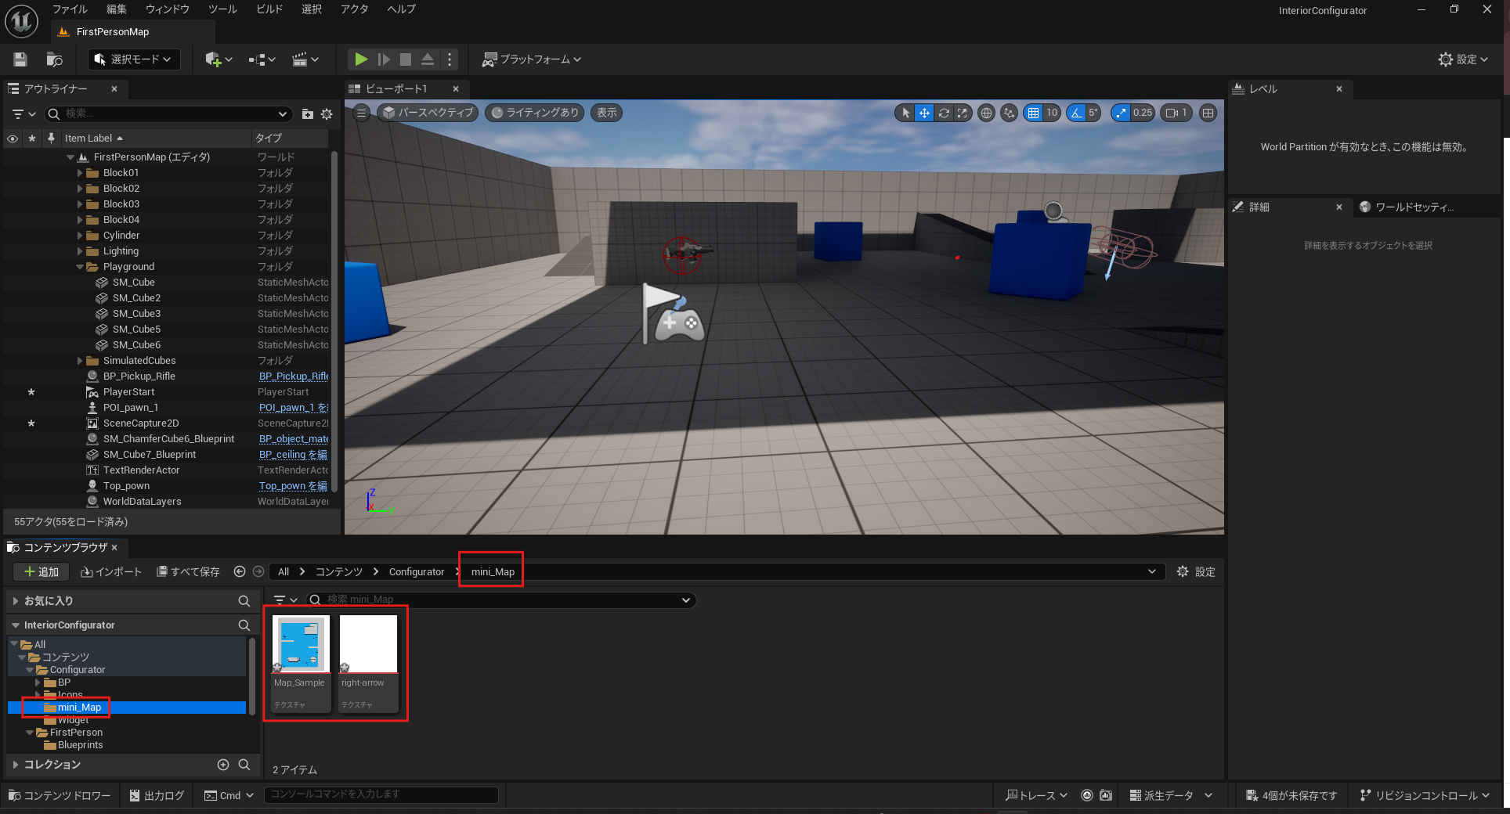
Task: Open the ファイル menu
Action: pos(70,9)
